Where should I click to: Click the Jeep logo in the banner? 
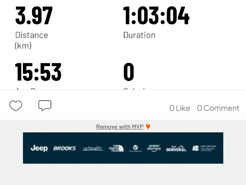[39, 148]
